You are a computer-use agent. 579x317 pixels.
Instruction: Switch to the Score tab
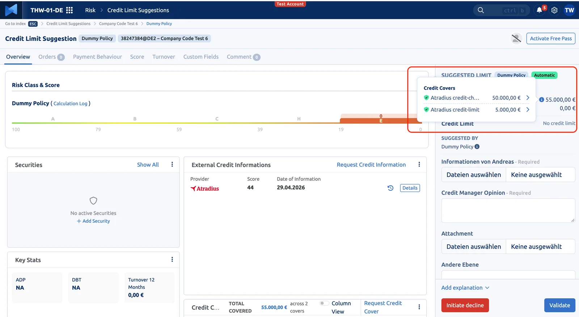137,57
